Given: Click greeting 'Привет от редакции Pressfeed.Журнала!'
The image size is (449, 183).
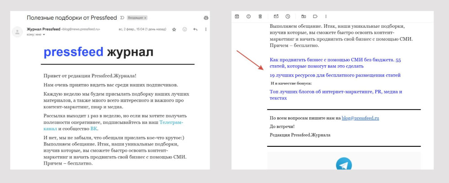Looking at the screenshot, I should click(90, 76).
